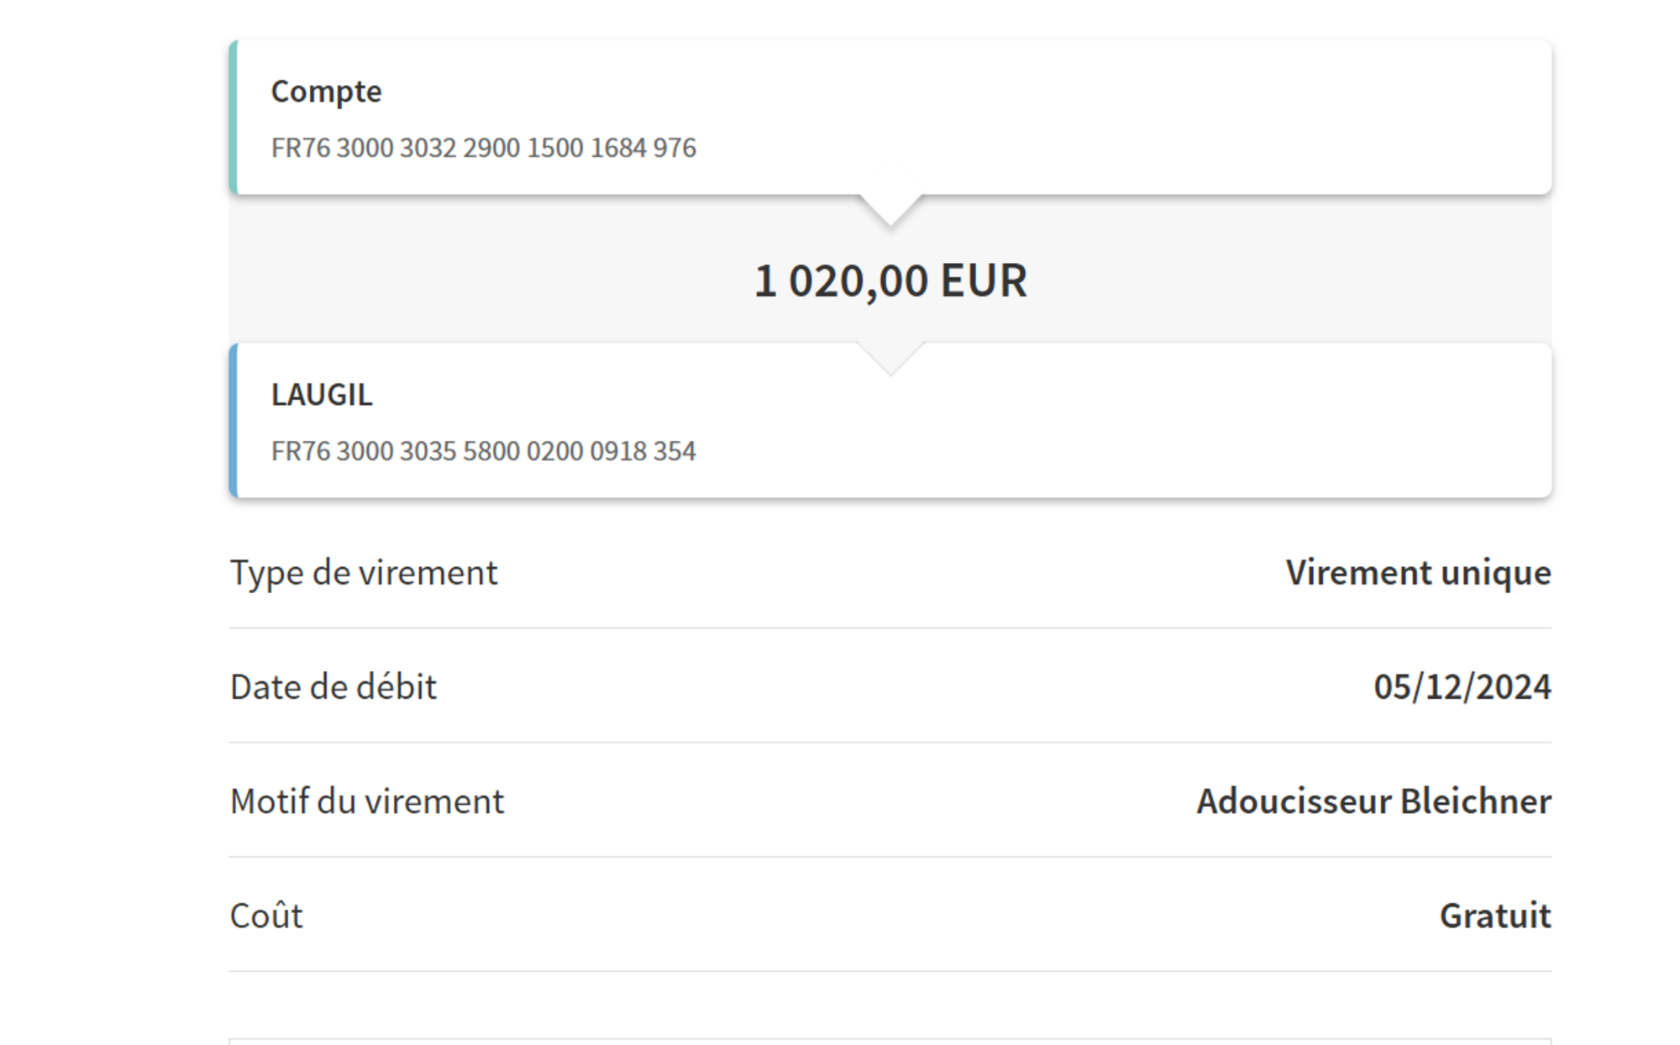Click the 05/12/2024 debit date

pos(1462,687)
